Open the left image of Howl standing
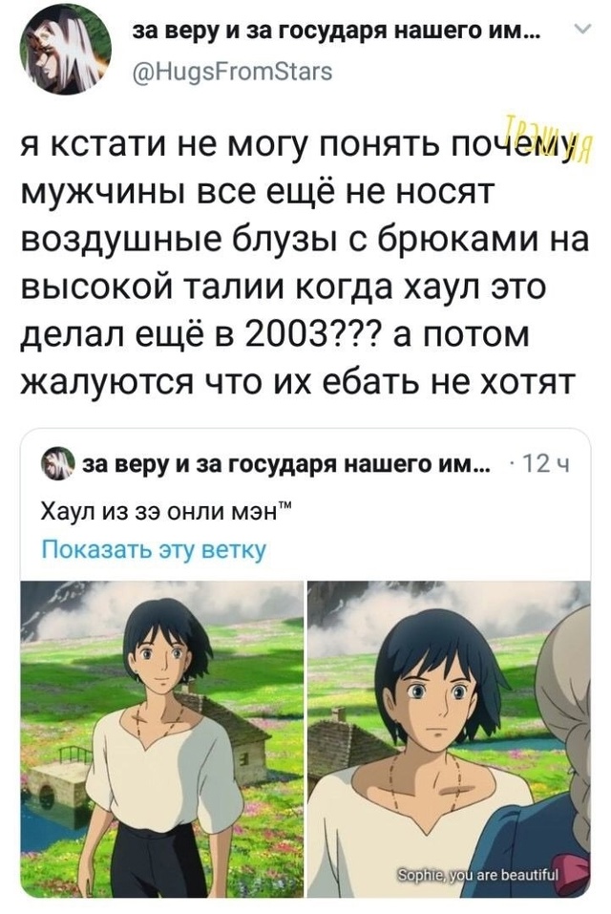611x914 pixels. coord(162,739)
